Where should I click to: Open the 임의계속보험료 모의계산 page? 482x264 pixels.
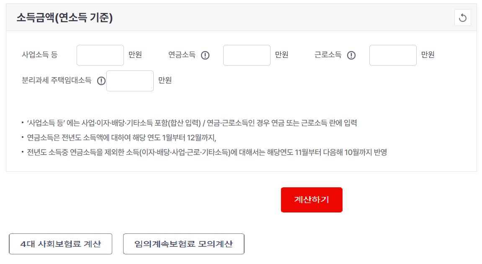click(x=183, y=244)
